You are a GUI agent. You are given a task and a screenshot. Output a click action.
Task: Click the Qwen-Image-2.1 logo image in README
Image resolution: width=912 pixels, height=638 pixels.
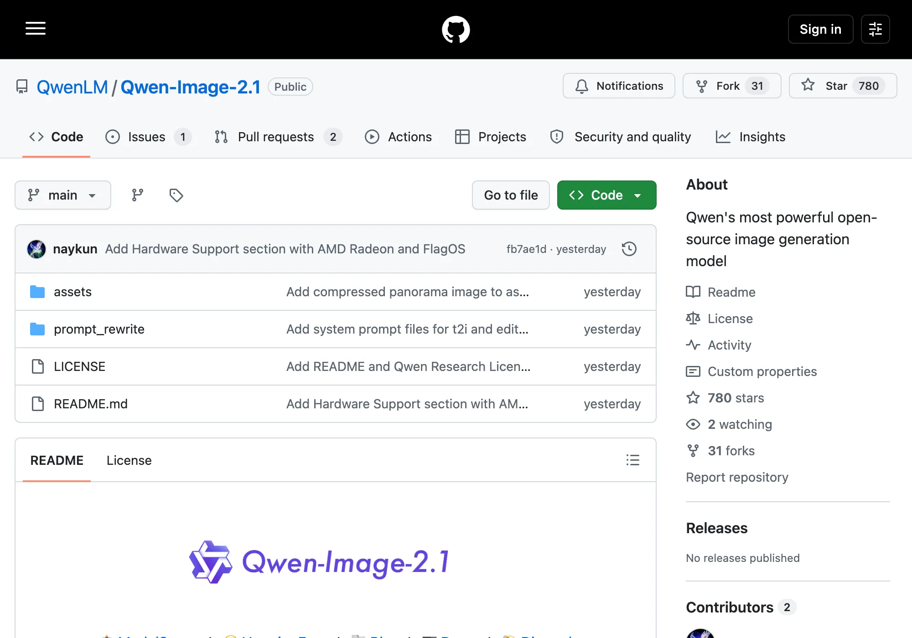320,562
